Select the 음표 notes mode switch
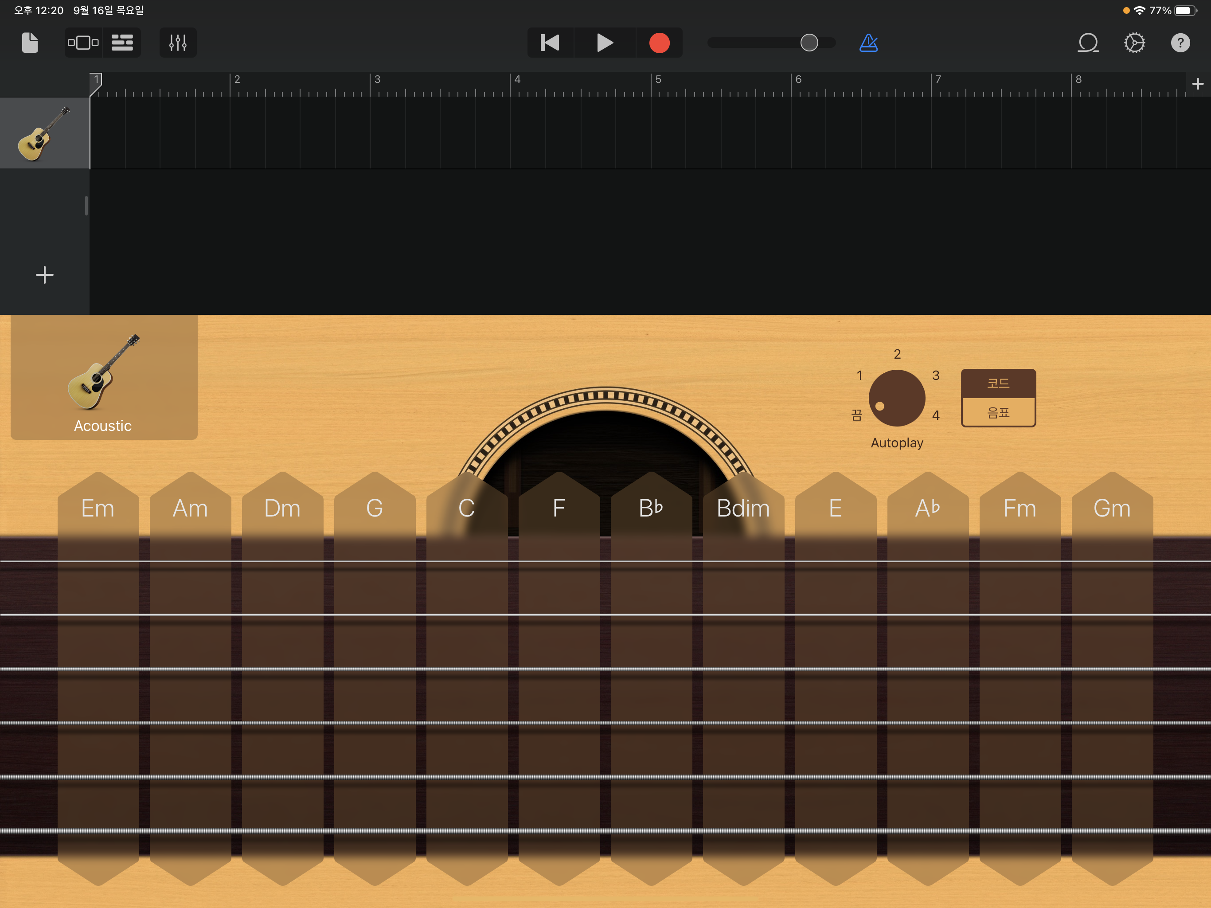 click(x=998, y=413)
